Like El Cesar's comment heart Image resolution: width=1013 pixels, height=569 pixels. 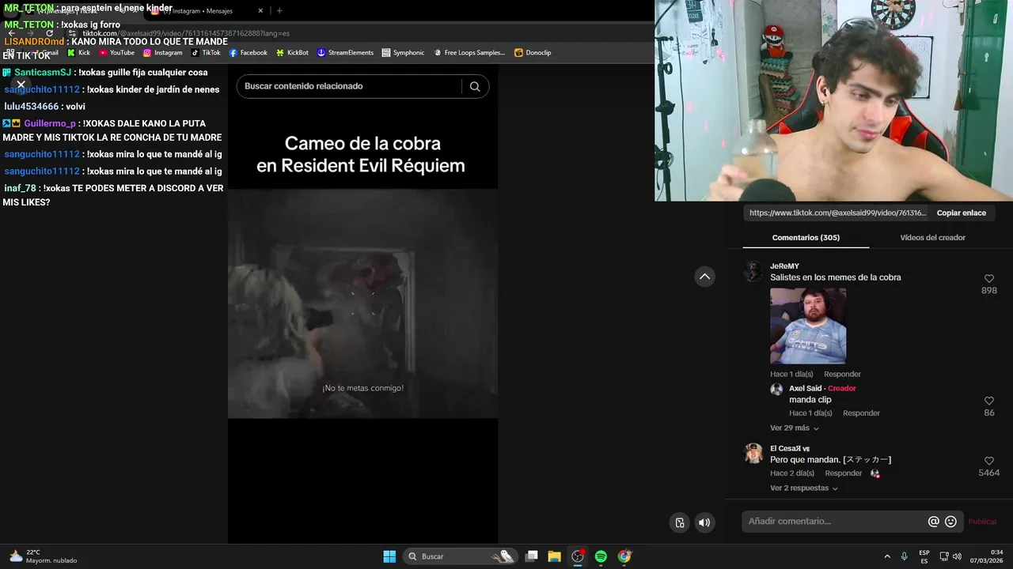click(988, 461)
